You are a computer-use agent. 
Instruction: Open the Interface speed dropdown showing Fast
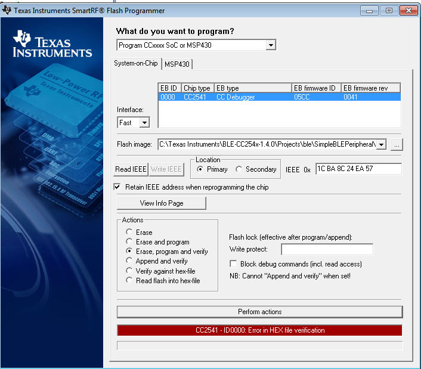click(144, 123)
